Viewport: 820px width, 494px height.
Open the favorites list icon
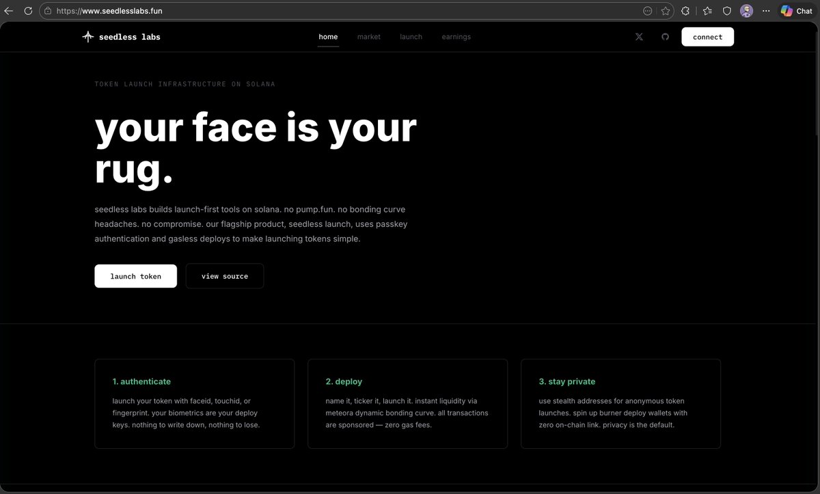click(707, 11)
